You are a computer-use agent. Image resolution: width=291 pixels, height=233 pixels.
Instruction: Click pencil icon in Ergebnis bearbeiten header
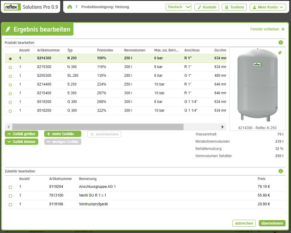click(x=8, y=29)
